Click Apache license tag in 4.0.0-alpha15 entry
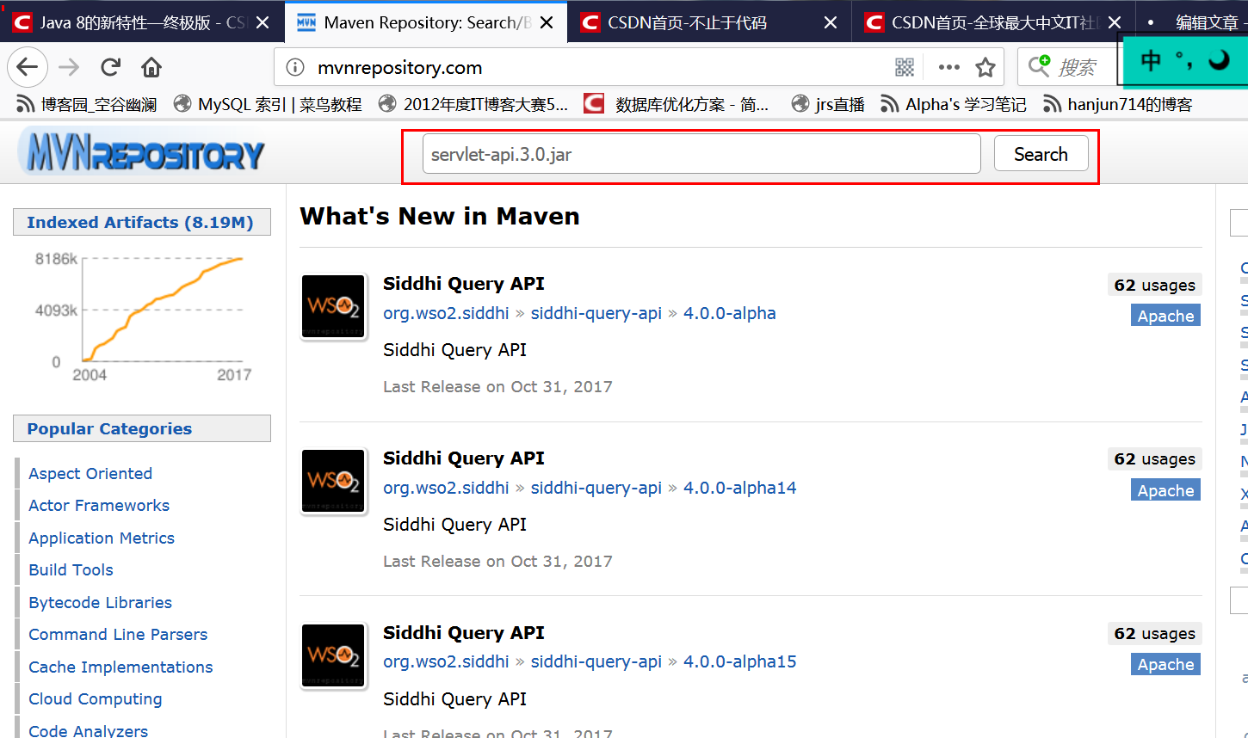Viewport: 1248px width, 738px height. click(x=1165, y=664)
